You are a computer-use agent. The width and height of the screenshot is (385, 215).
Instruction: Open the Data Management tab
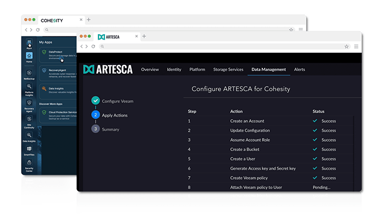tap(268, 69)
